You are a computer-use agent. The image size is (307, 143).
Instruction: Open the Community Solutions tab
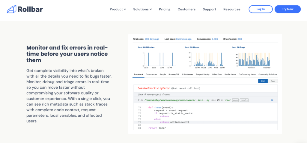(x=268, y=75)
